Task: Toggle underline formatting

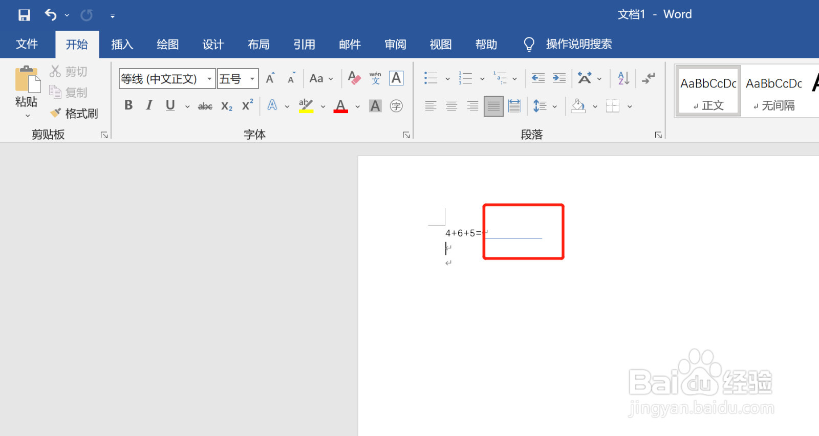Action: [x=170, y=105]
